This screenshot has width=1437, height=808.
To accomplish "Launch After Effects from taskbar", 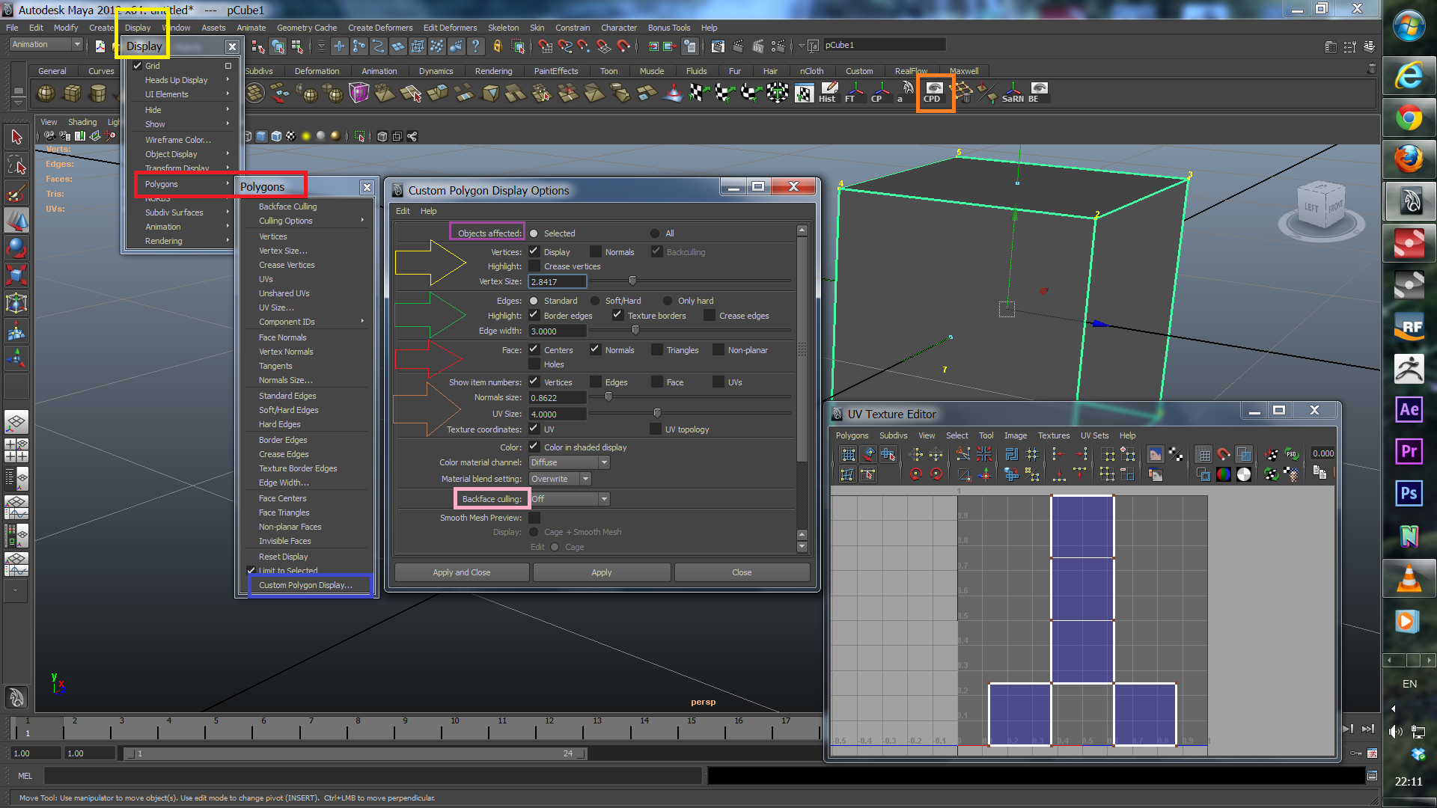I will click(1409, 409).
